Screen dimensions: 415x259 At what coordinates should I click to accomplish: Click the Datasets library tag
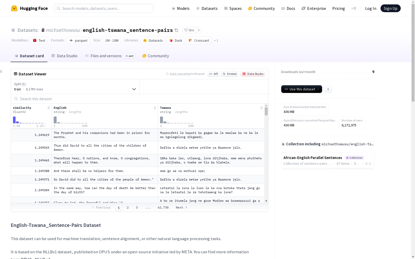tap(153, 40)
